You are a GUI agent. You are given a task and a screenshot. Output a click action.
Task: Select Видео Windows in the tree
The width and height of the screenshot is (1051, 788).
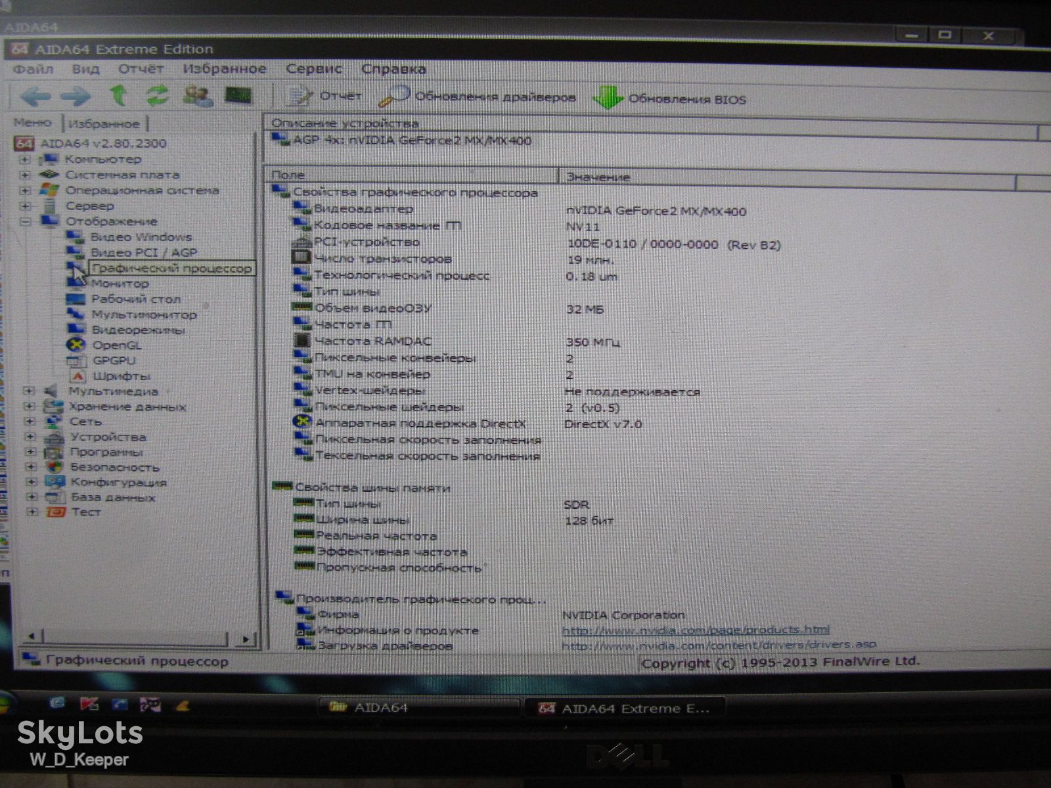click(x=141, y=237)
